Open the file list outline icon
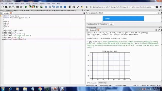This screenshot has height=91, width=162. pos(17,7)
